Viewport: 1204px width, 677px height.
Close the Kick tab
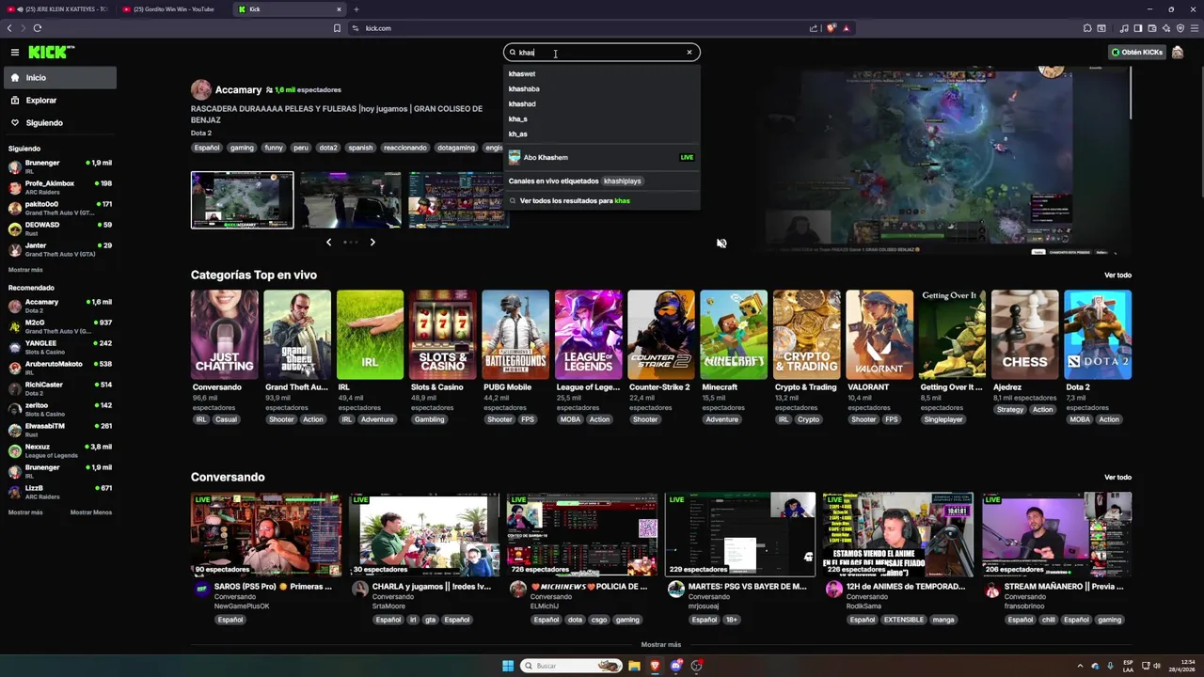339,9
